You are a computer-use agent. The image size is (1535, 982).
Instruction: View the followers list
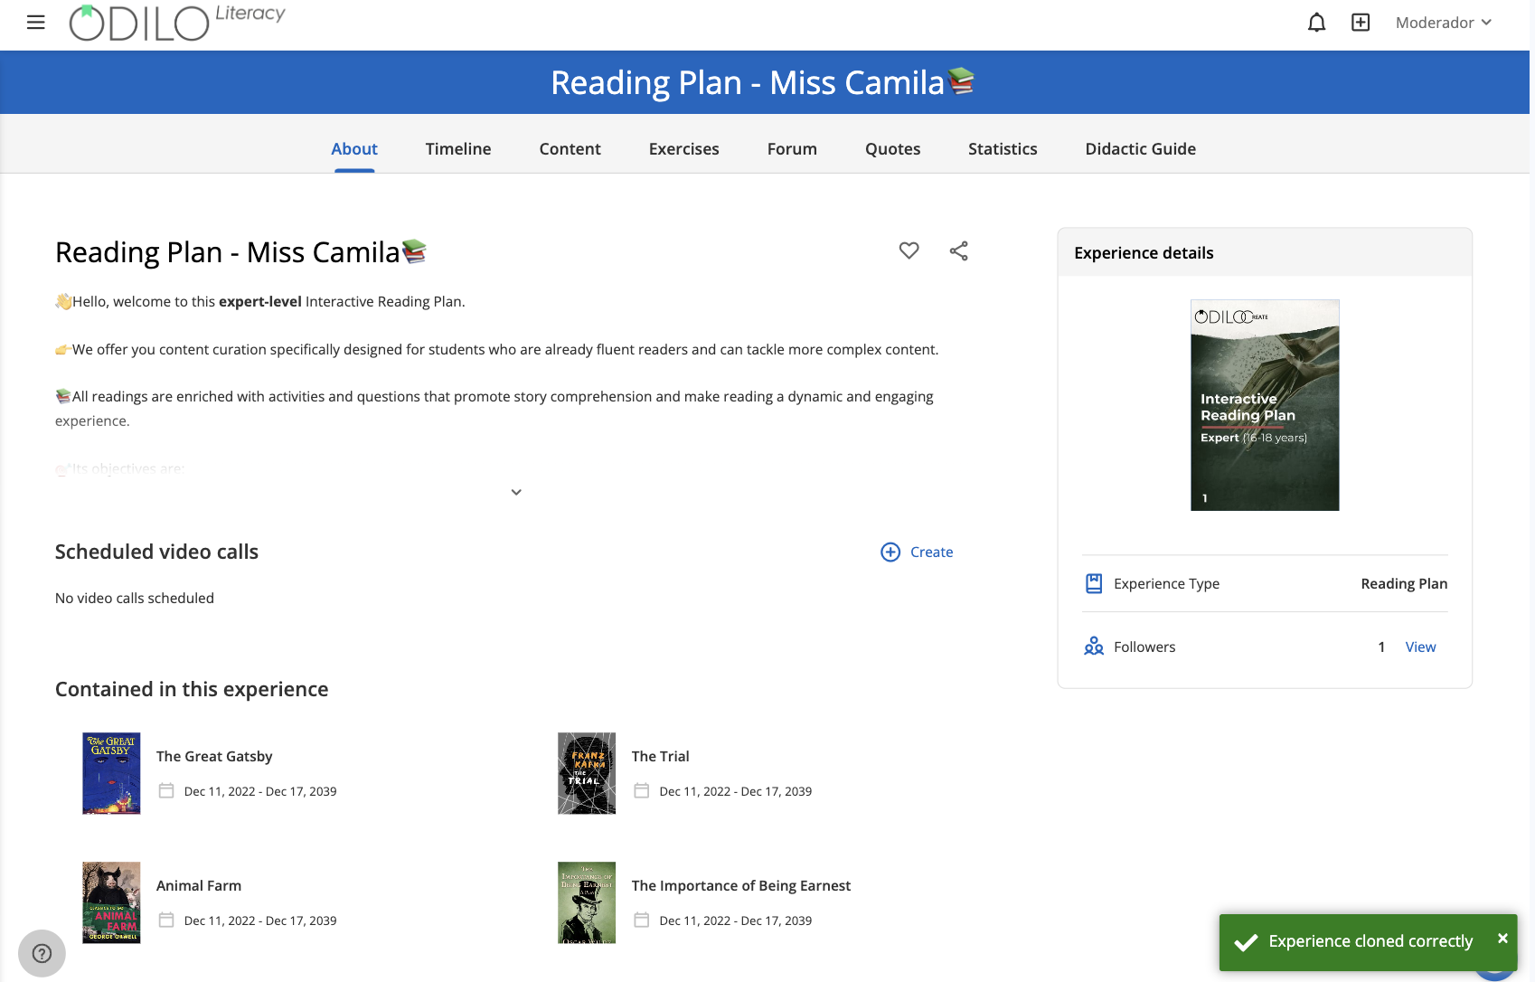coord(1420,647)
